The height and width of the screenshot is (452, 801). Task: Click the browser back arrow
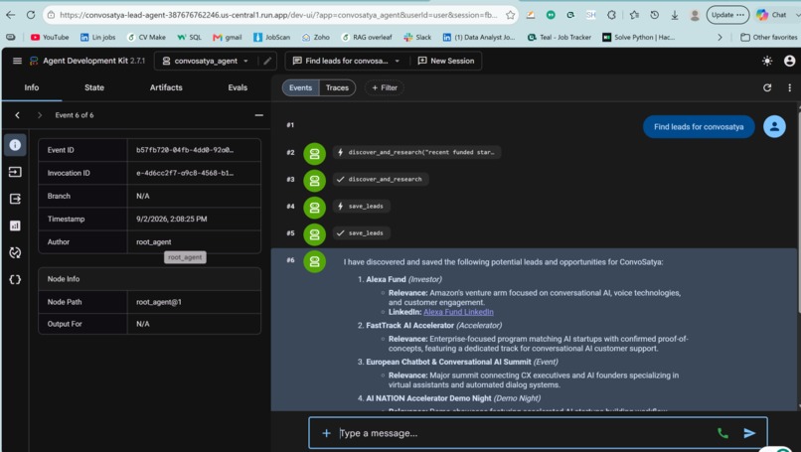click(x=11, y=15)
